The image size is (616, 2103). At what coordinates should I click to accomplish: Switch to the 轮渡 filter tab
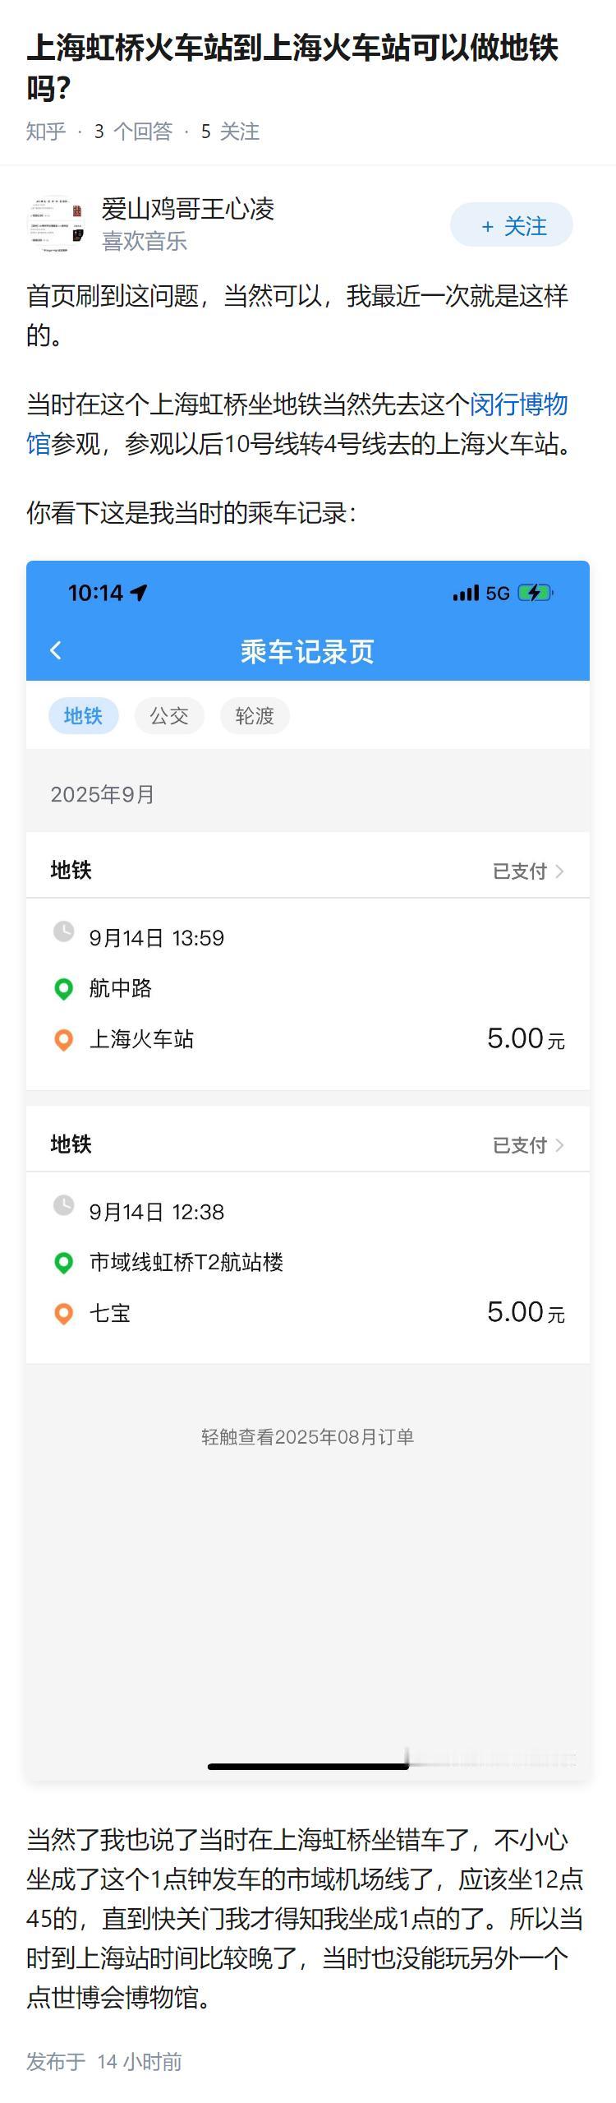click(x=255, y=716)
